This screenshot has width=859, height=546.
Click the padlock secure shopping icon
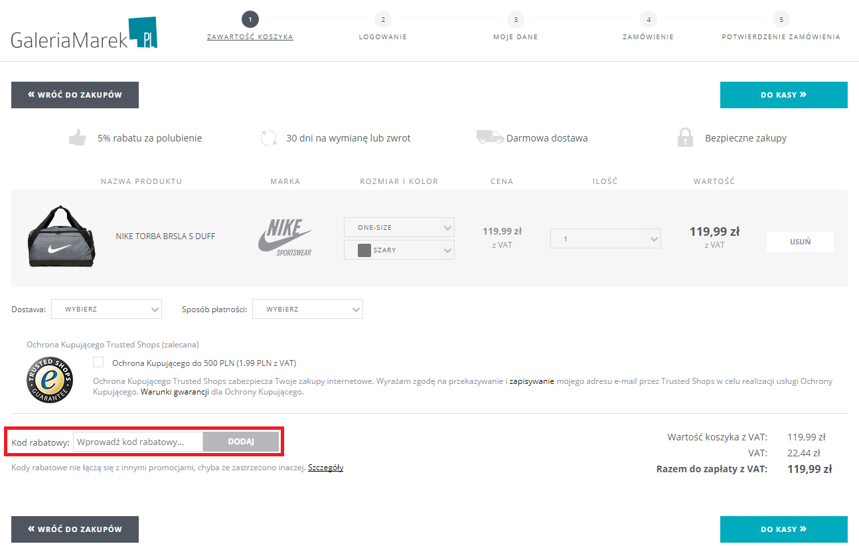[685, 137]
